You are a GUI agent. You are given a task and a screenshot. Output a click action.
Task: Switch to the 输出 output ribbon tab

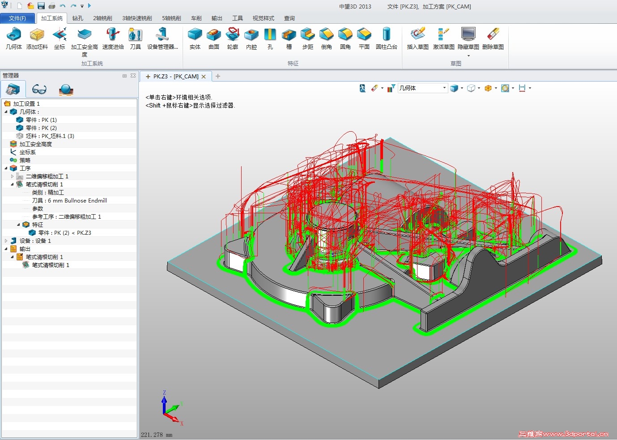pos(217,18)
